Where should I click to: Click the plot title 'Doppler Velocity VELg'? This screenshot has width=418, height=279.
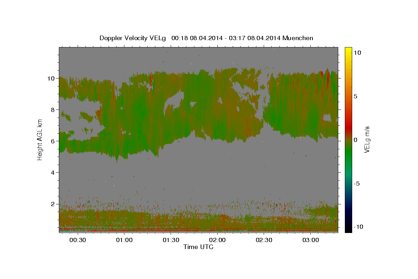coord(206,38)
